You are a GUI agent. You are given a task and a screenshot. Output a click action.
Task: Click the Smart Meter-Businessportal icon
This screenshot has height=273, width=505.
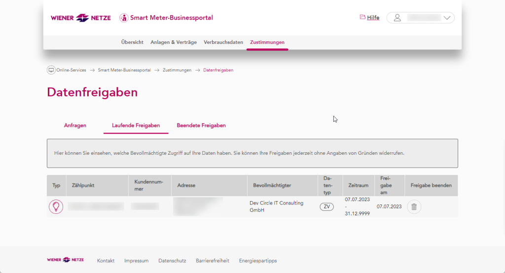tap(123, 18)
